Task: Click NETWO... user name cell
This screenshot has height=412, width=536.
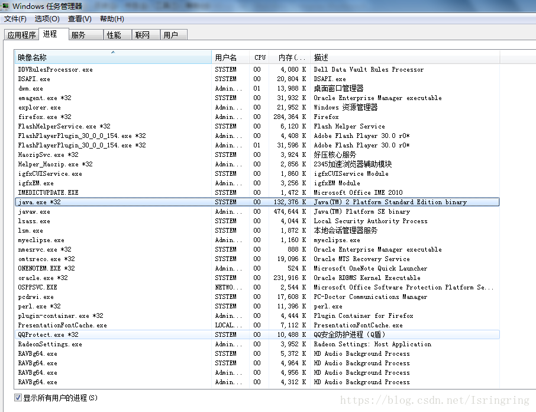Action: [x=228, y=287]
